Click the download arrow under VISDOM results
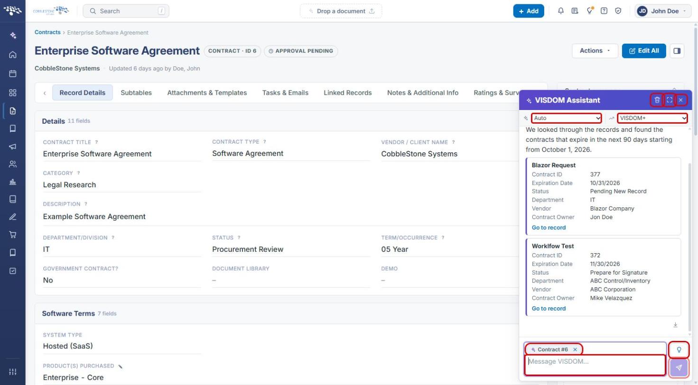698x385 pixels. pos(675,325)
